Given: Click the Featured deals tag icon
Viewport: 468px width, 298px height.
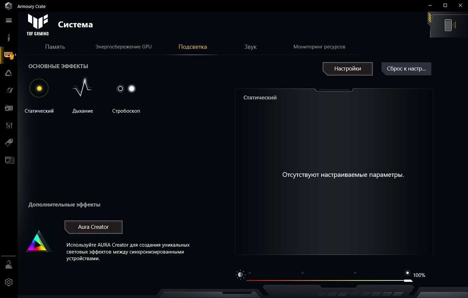Looking at the screenshot, I should point(9,143).
